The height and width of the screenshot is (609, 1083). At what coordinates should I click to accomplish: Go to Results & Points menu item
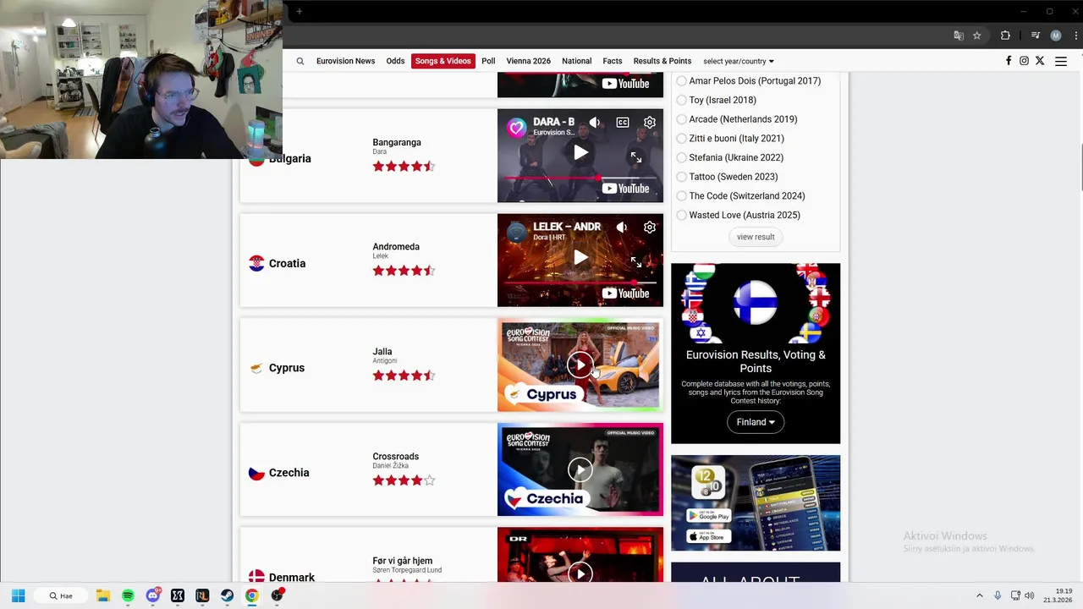[662, 61]
